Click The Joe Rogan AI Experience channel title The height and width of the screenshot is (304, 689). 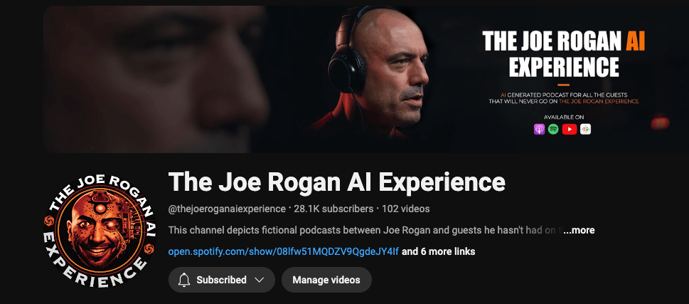coord(336,182)
